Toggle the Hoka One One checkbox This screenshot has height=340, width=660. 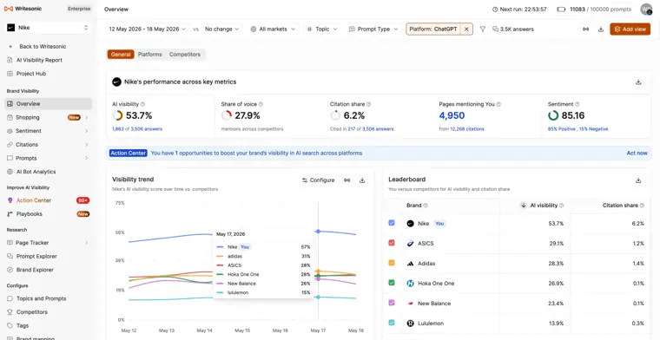coord(392,283)
